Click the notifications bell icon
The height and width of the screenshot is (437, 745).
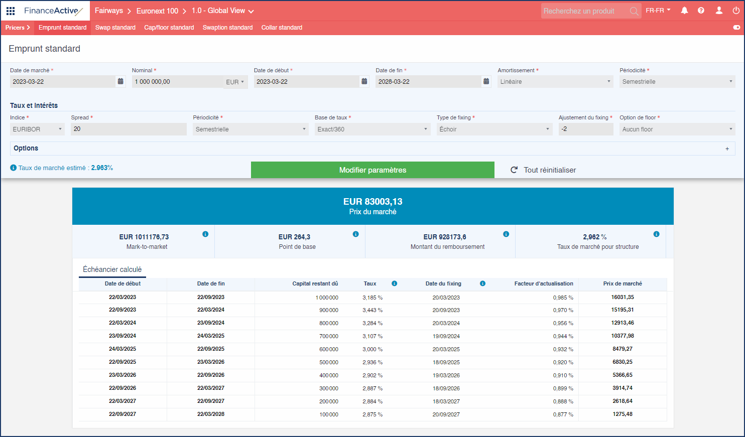(684, 11)
